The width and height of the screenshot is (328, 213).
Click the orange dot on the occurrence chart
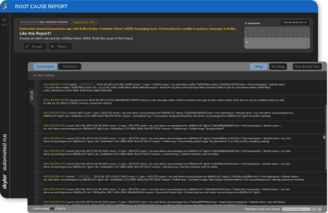(x=247, y=42)
